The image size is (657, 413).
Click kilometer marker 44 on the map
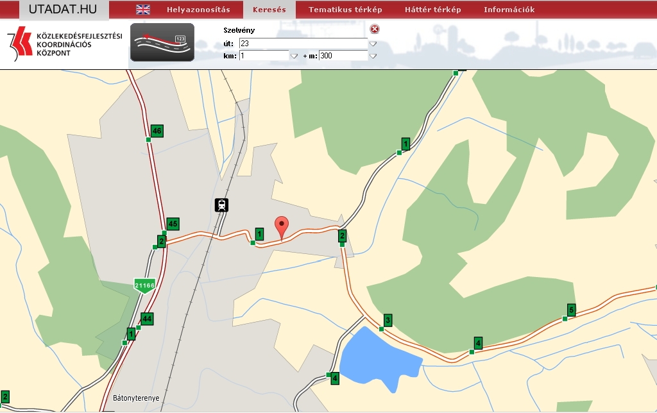[x=147, y=319]
